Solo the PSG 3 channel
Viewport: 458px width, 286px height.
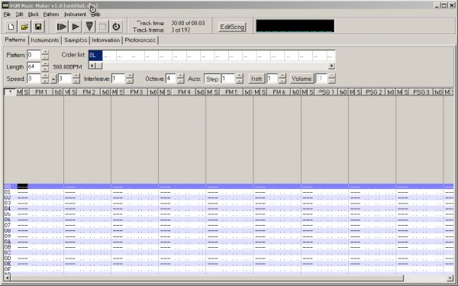(x=406, y=92)
